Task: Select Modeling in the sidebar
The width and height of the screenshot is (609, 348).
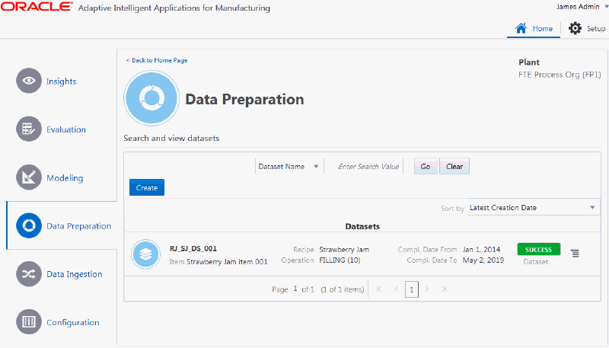Action: pyautogui.click(x=65, y=178)
